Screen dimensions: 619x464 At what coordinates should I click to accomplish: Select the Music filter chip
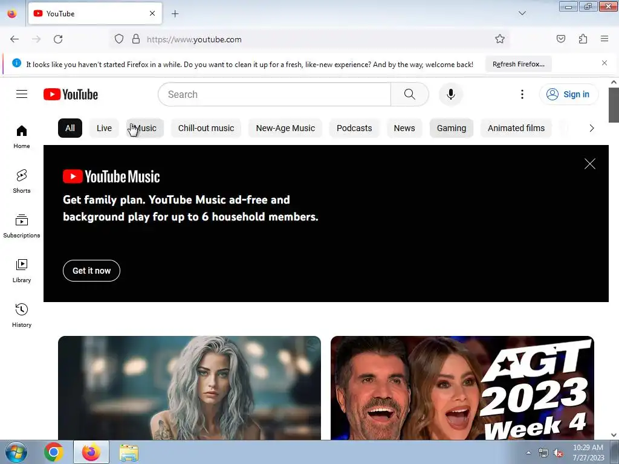[145, 128]
